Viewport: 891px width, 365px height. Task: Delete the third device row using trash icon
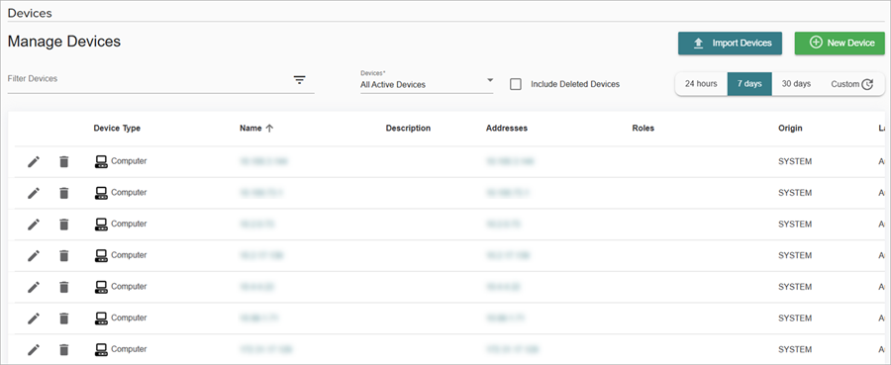click(x=63, y=225)
